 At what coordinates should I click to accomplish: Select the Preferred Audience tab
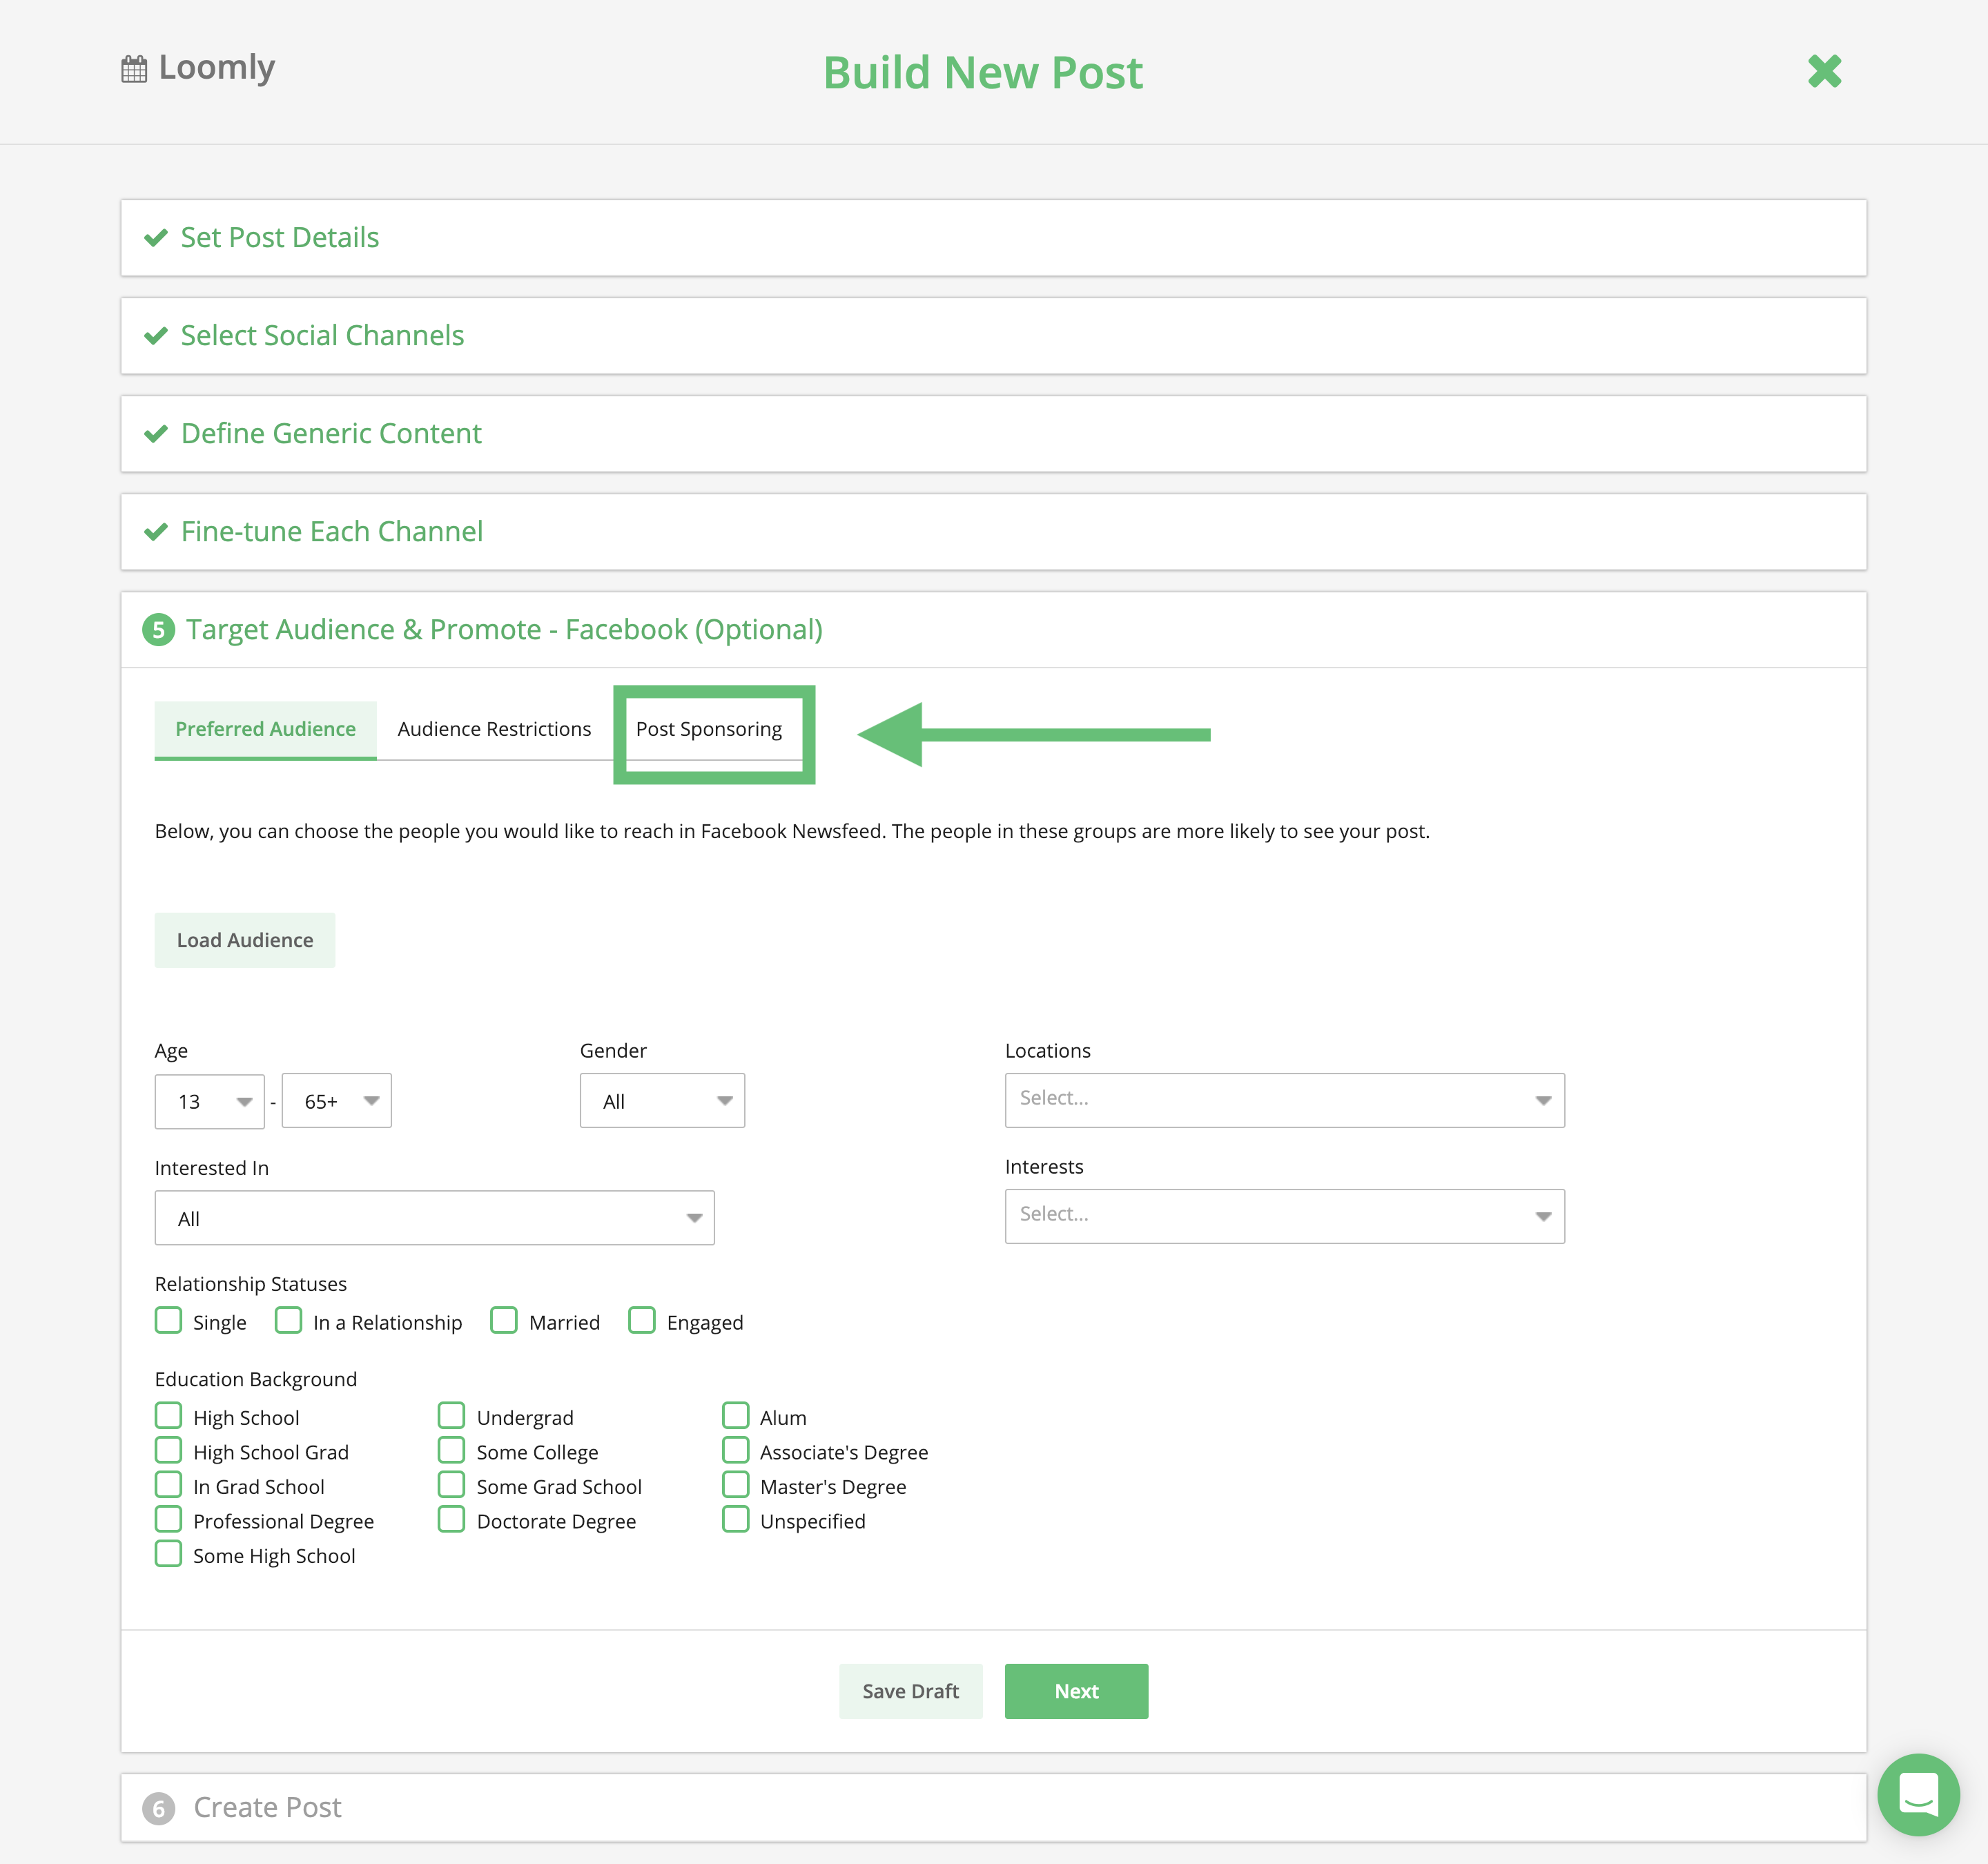point(265,729)
